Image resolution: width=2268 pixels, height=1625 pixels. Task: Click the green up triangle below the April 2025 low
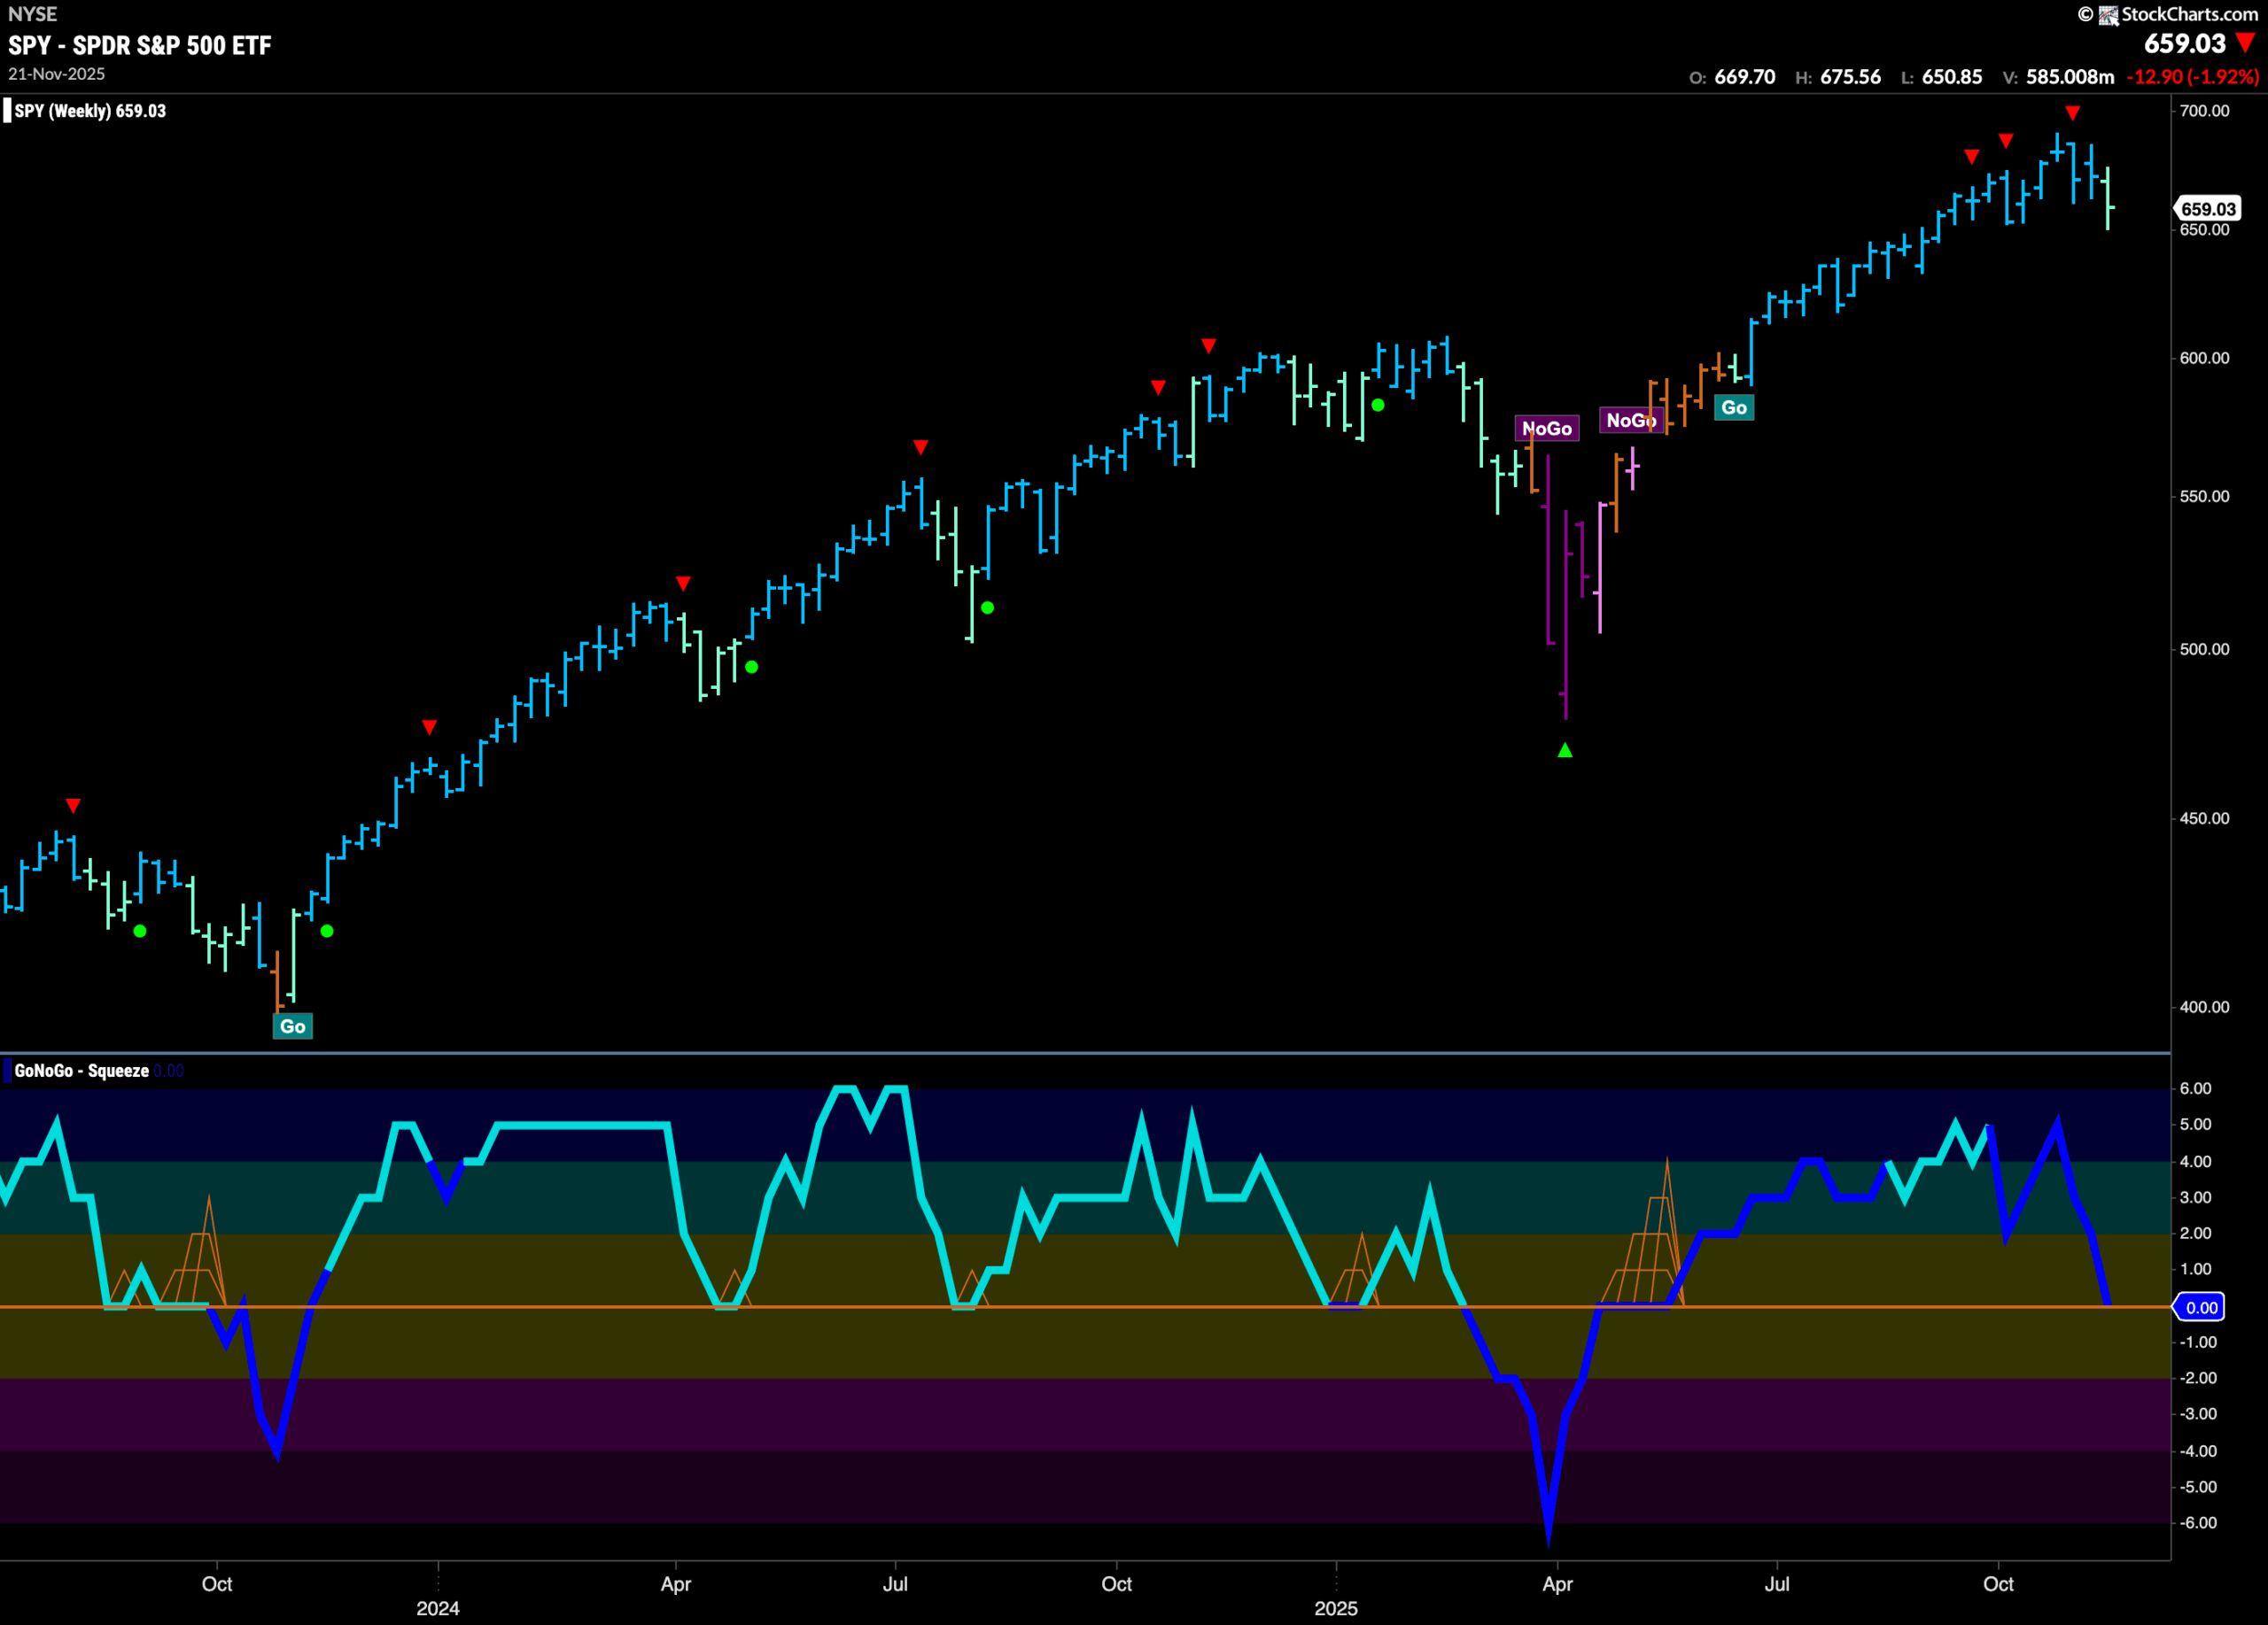coord(1565,749)
